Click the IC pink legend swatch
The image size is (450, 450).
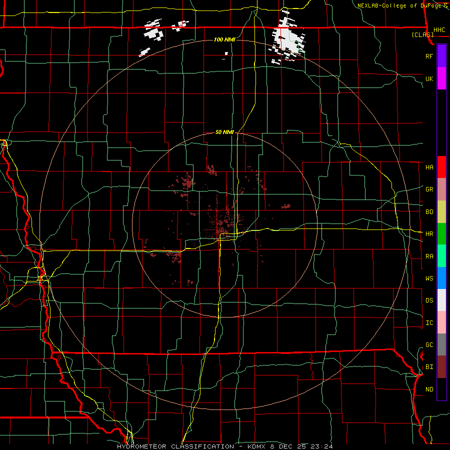[441, 322]
